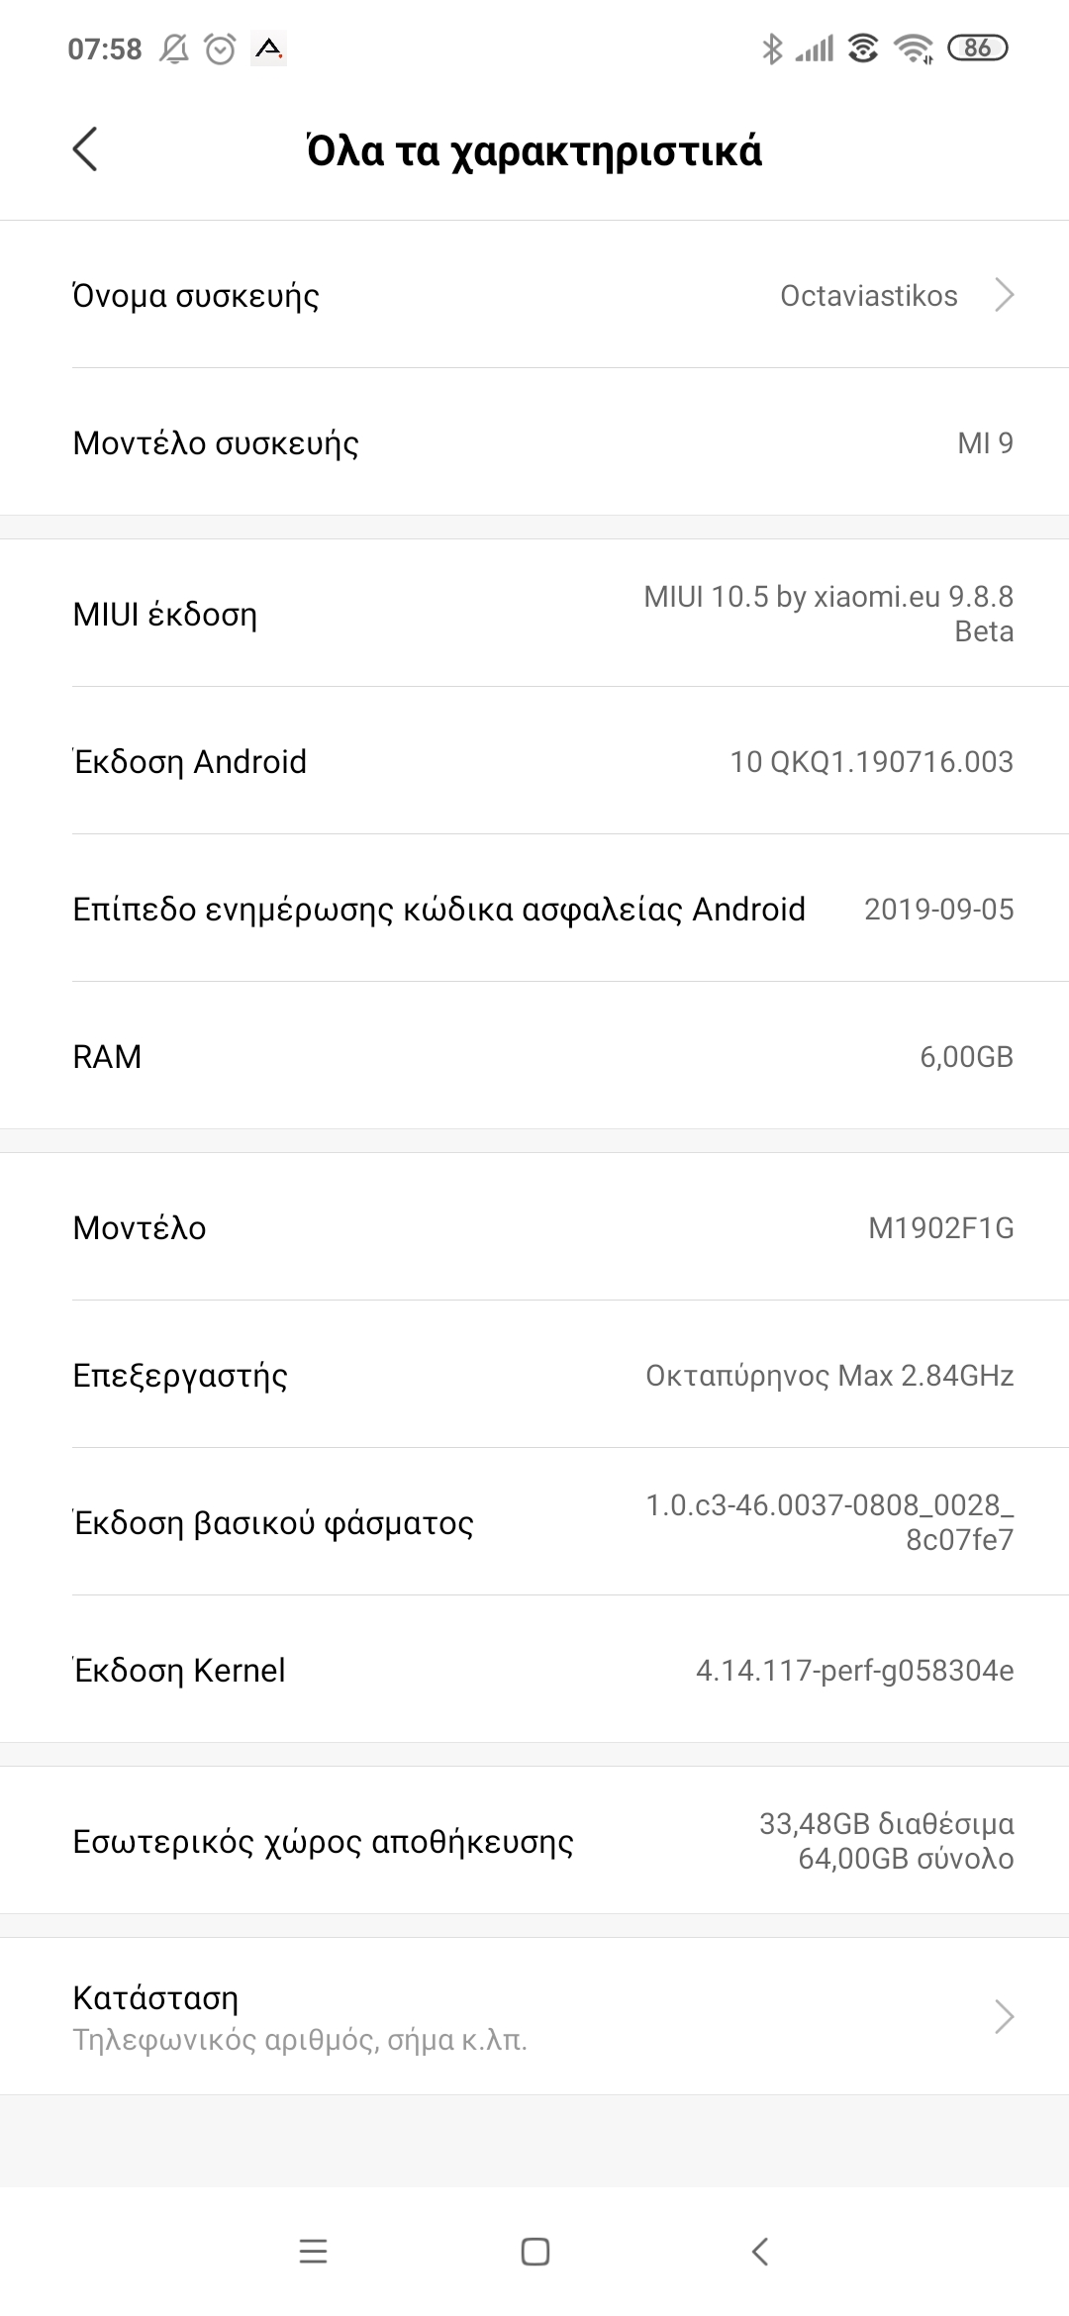Tap the MIUI έκδοση row
Screen dimensions: 1069x2316
534,614
